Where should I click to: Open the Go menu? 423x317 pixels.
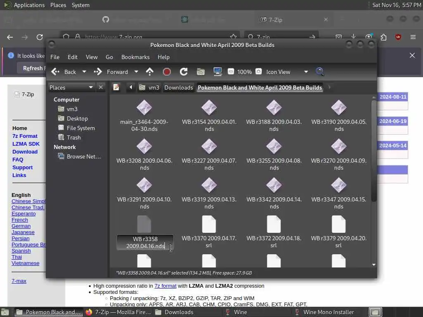pyautogui.click(x=109, y=57)
